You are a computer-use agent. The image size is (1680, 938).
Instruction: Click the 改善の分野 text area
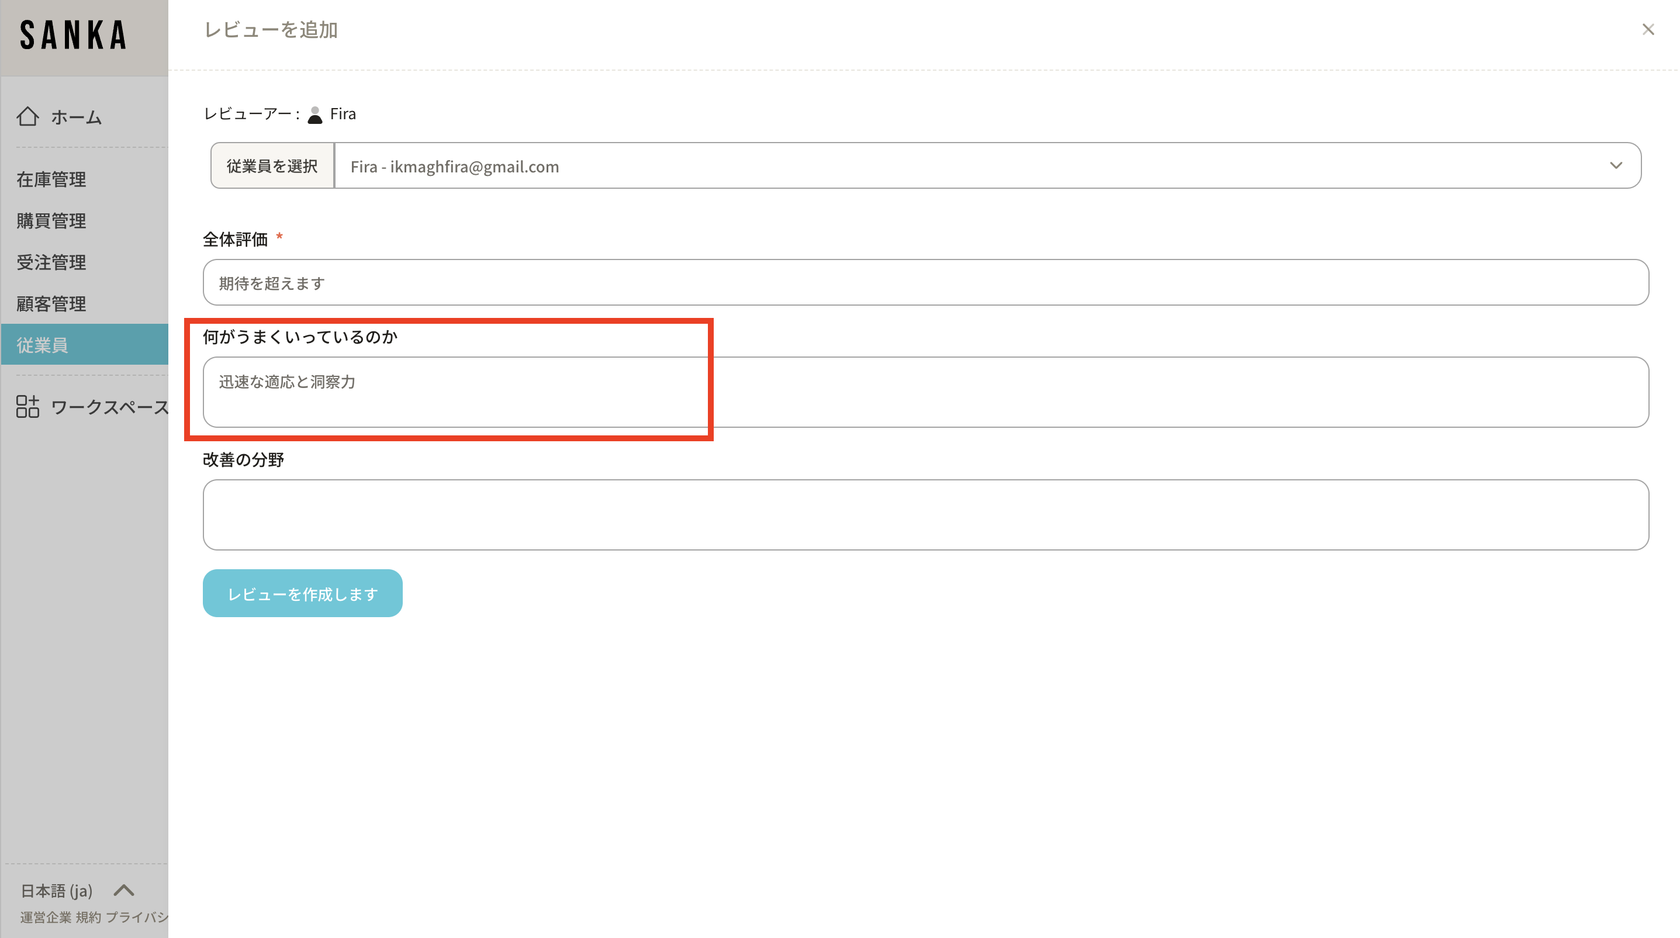[925, 515]
